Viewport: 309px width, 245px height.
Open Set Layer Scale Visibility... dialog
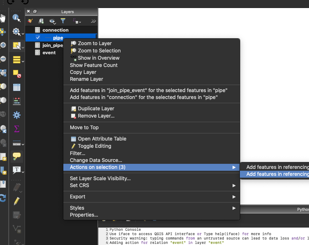pyautogui.click(x=100, y=178)
